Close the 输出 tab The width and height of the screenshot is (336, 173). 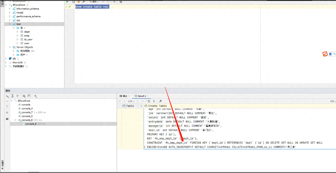coord(129,96)
